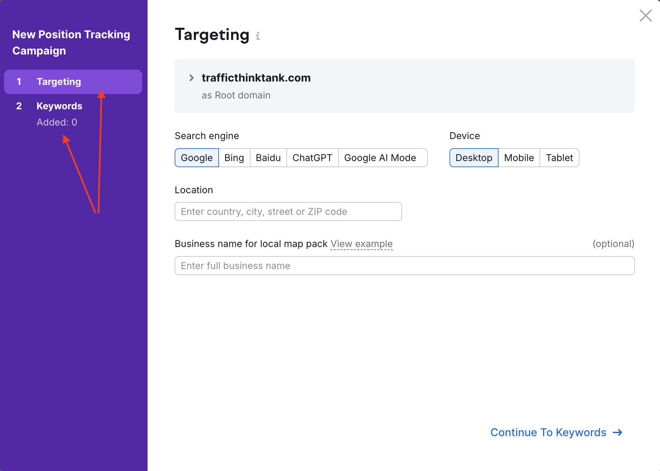Viewport: 660px width, 471px height.
Task: Select the Tablet device option
Action: click(x=559, y=158)
